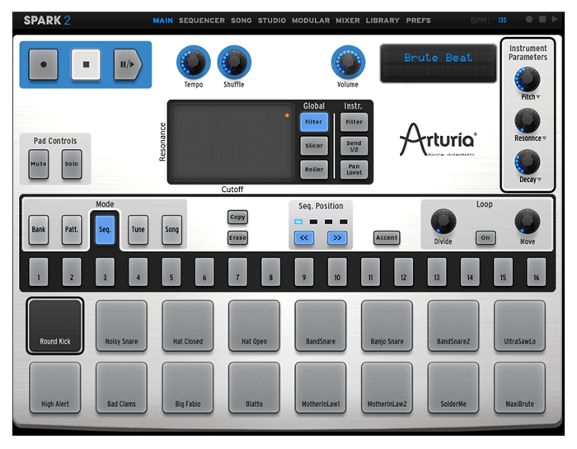Toggle the Mute pad control
This screenshot has height=449, width=577.
(x=38, y=163)
